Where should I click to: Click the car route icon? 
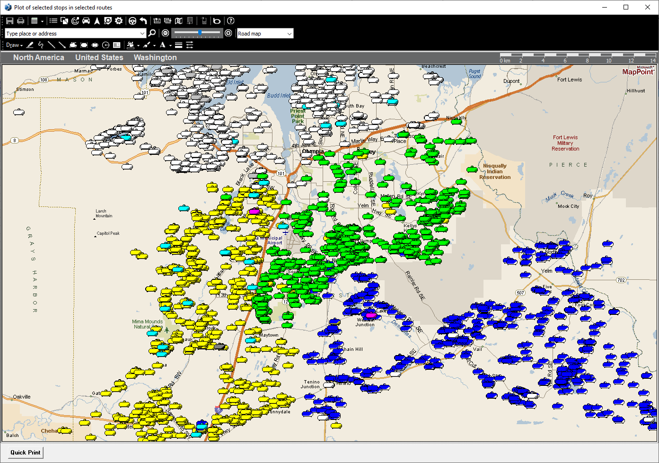coord(86,21)
